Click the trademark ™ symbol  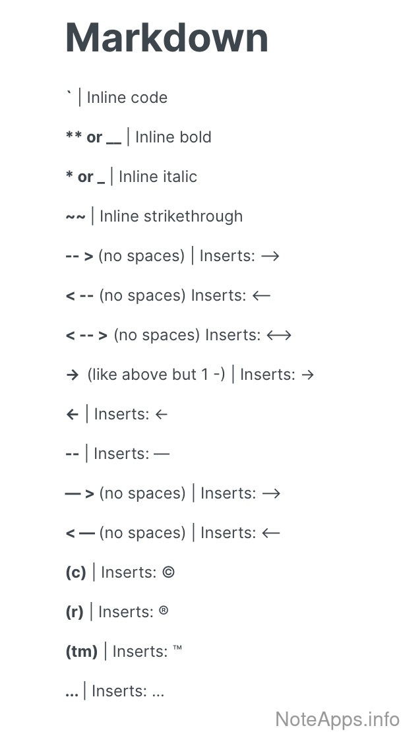(x=177, y=650)
